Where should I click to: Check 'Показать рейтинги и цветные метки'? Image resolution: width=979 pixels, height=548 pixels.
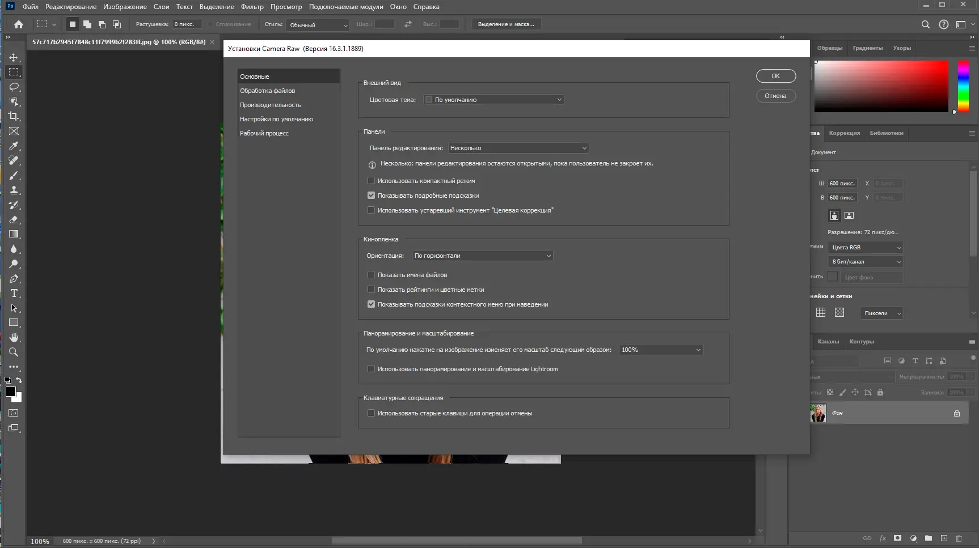[371, 290]
